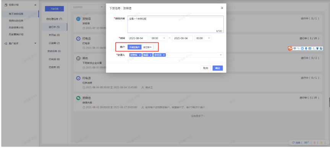Viewport: 330px width, 148px height.
Task: Click the 发短信 task message icon
Action: coord(78,19)
